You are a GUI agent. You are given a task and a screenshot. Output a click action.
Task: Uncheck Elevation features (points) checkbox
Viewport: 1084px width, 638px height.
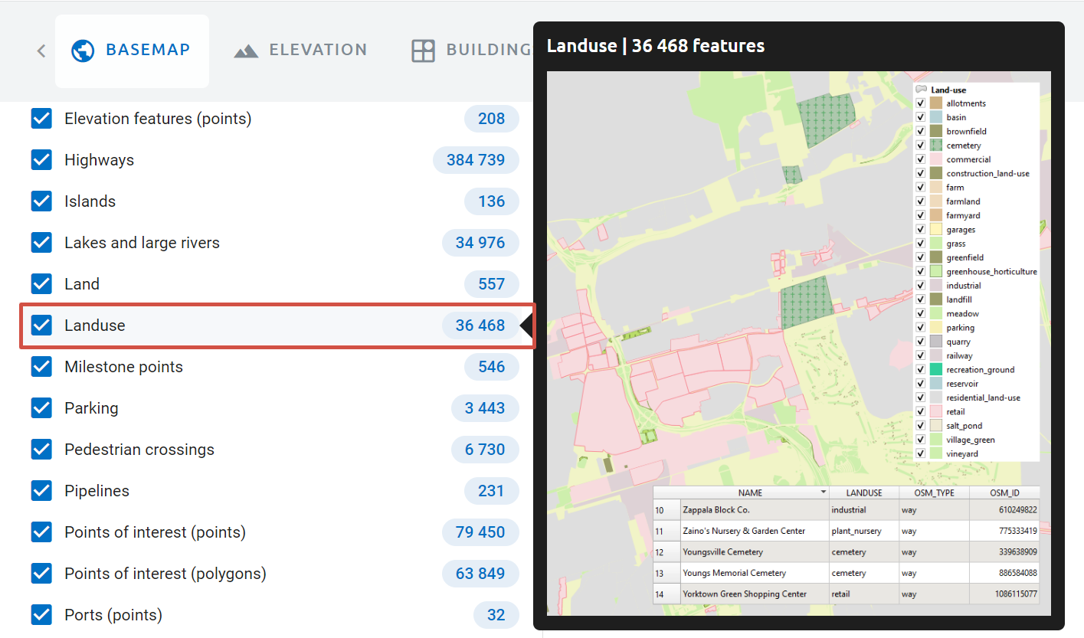(x=41, y=119)
